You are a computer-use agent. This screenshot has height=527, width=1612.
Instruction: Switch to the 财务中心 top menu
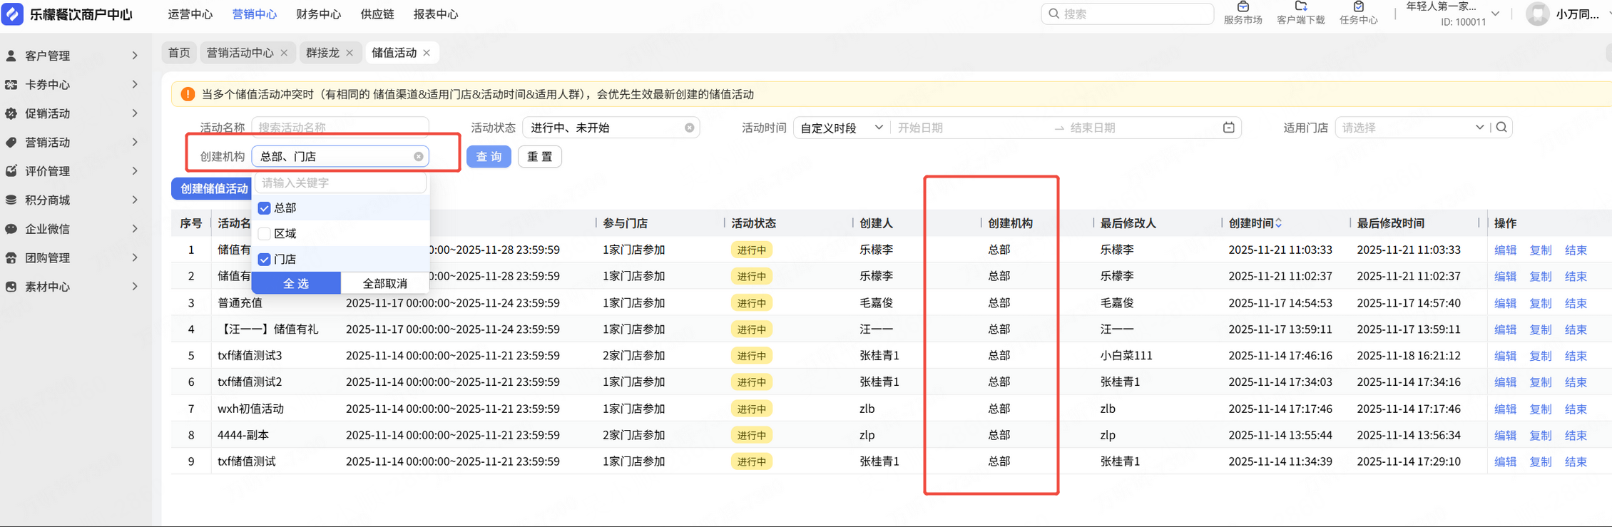tap(318, 14)
